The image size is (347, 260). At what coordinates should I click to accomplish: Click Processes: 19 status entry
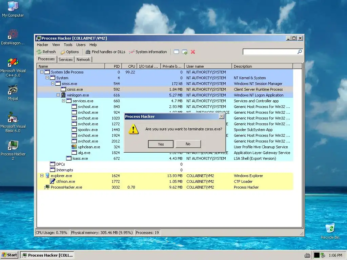tap(148, 233)
